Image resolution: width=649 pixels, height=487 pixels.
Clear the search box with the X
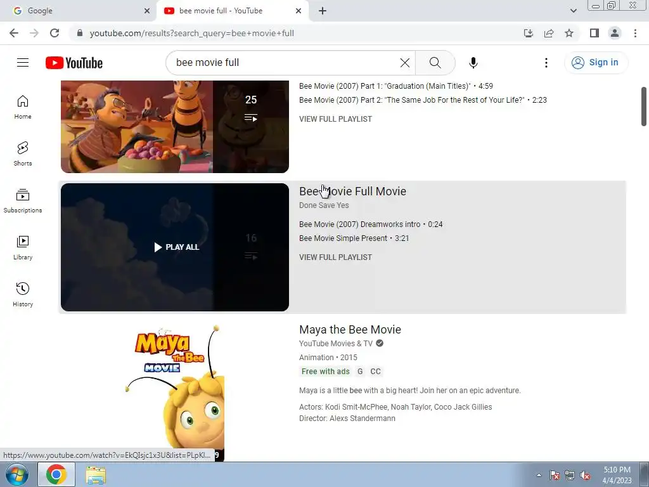tap(405, 63)
